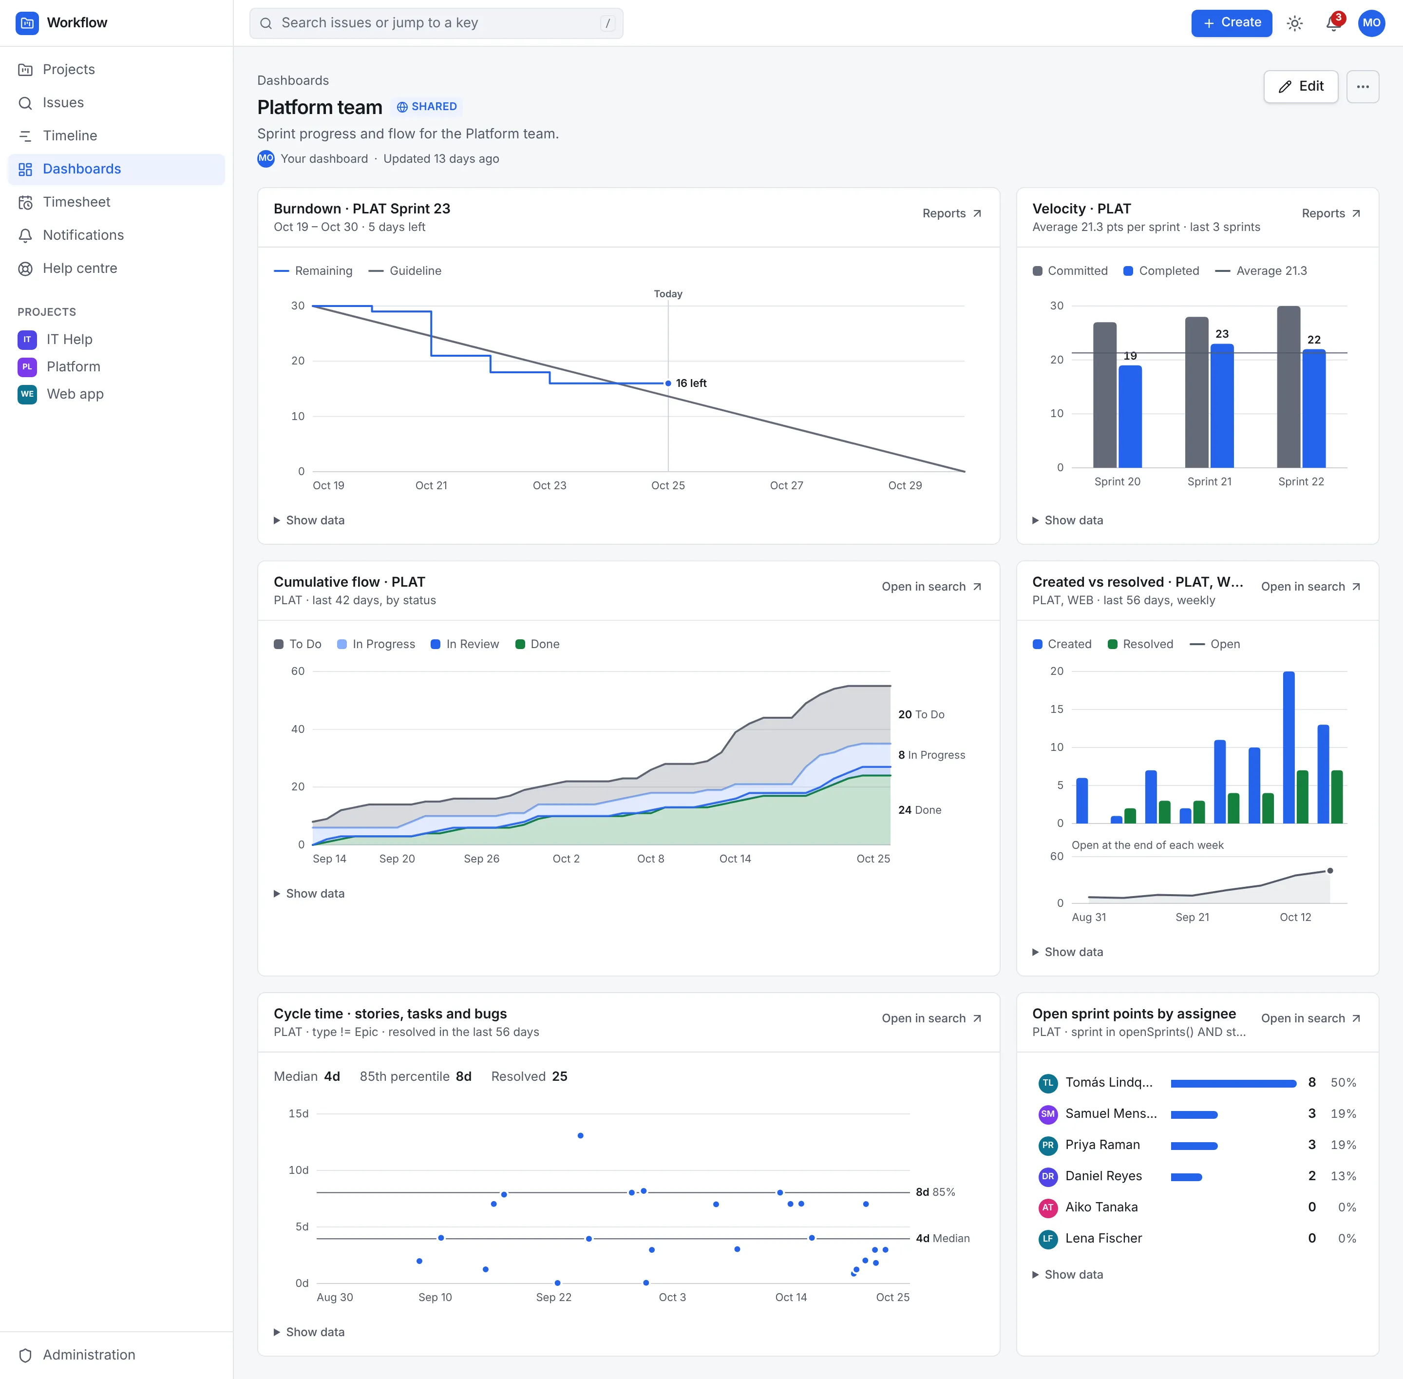Screen dimensions: 1403x1379
Task: Click Samuel Mens... SM avatar
Action: [1047, 1114]
